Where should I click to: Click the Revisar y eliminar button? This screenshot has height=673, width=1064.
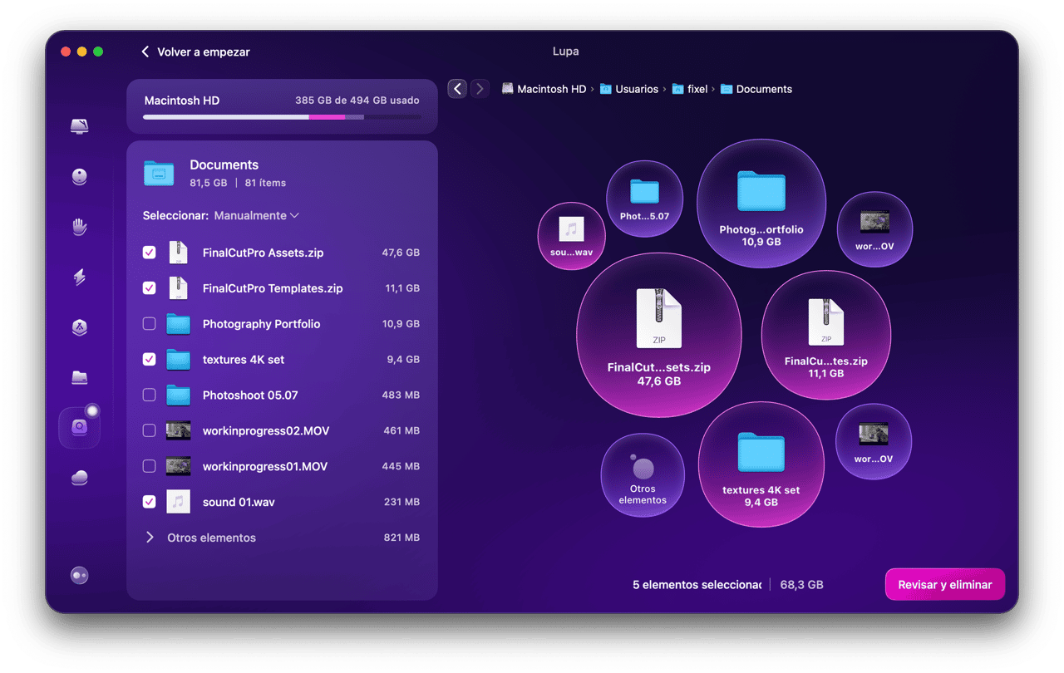[944, 585]
